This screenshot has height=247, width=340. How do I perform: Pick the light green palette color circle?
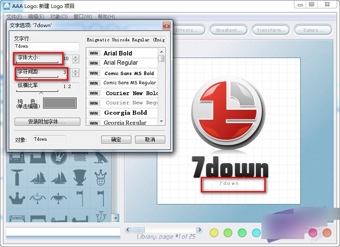(228, 233)
